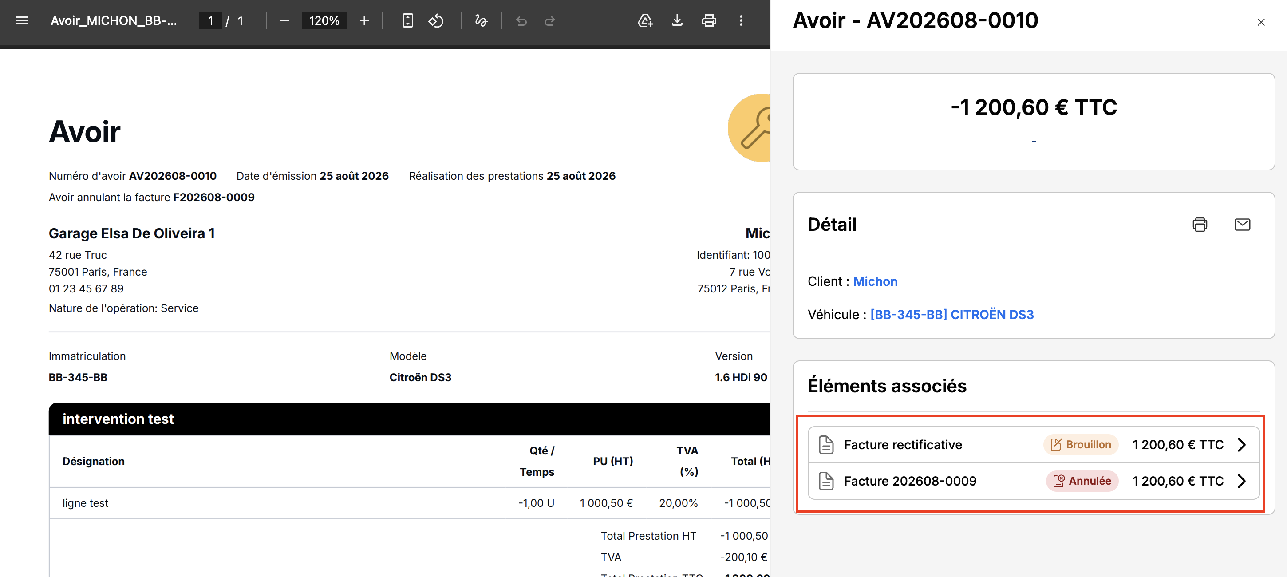Click the document icon beside Facture 202608-0009
Image resolution: width=1287 pixels, height=577 pixels.
[x=826, y=481]
